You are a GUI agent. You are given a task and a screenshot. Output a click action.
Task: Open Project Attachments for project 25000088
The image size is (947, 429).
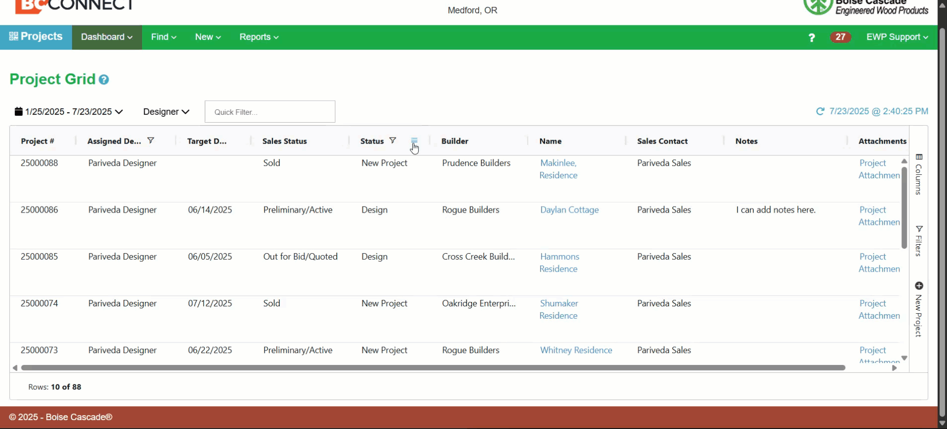(879, 169)
